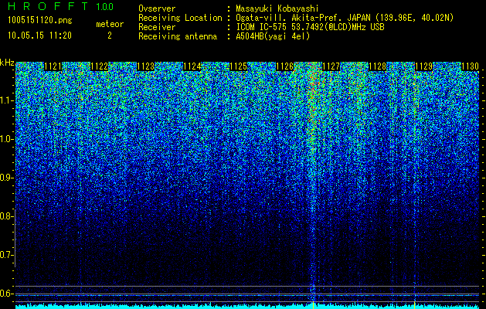Click the kHz unit label
486x309 pixels.
[x=7, y=63]
